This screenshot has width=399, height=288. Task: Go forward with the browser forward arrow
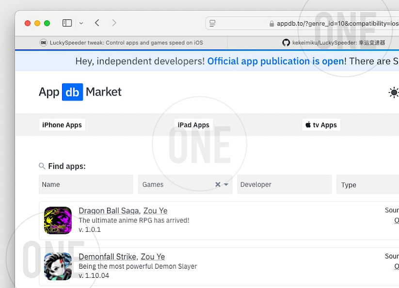[114, 23]
